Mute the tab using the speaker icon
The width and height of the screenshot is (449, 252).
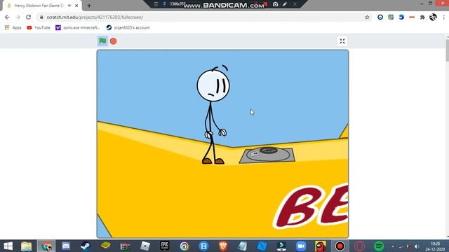click(69, 6)
